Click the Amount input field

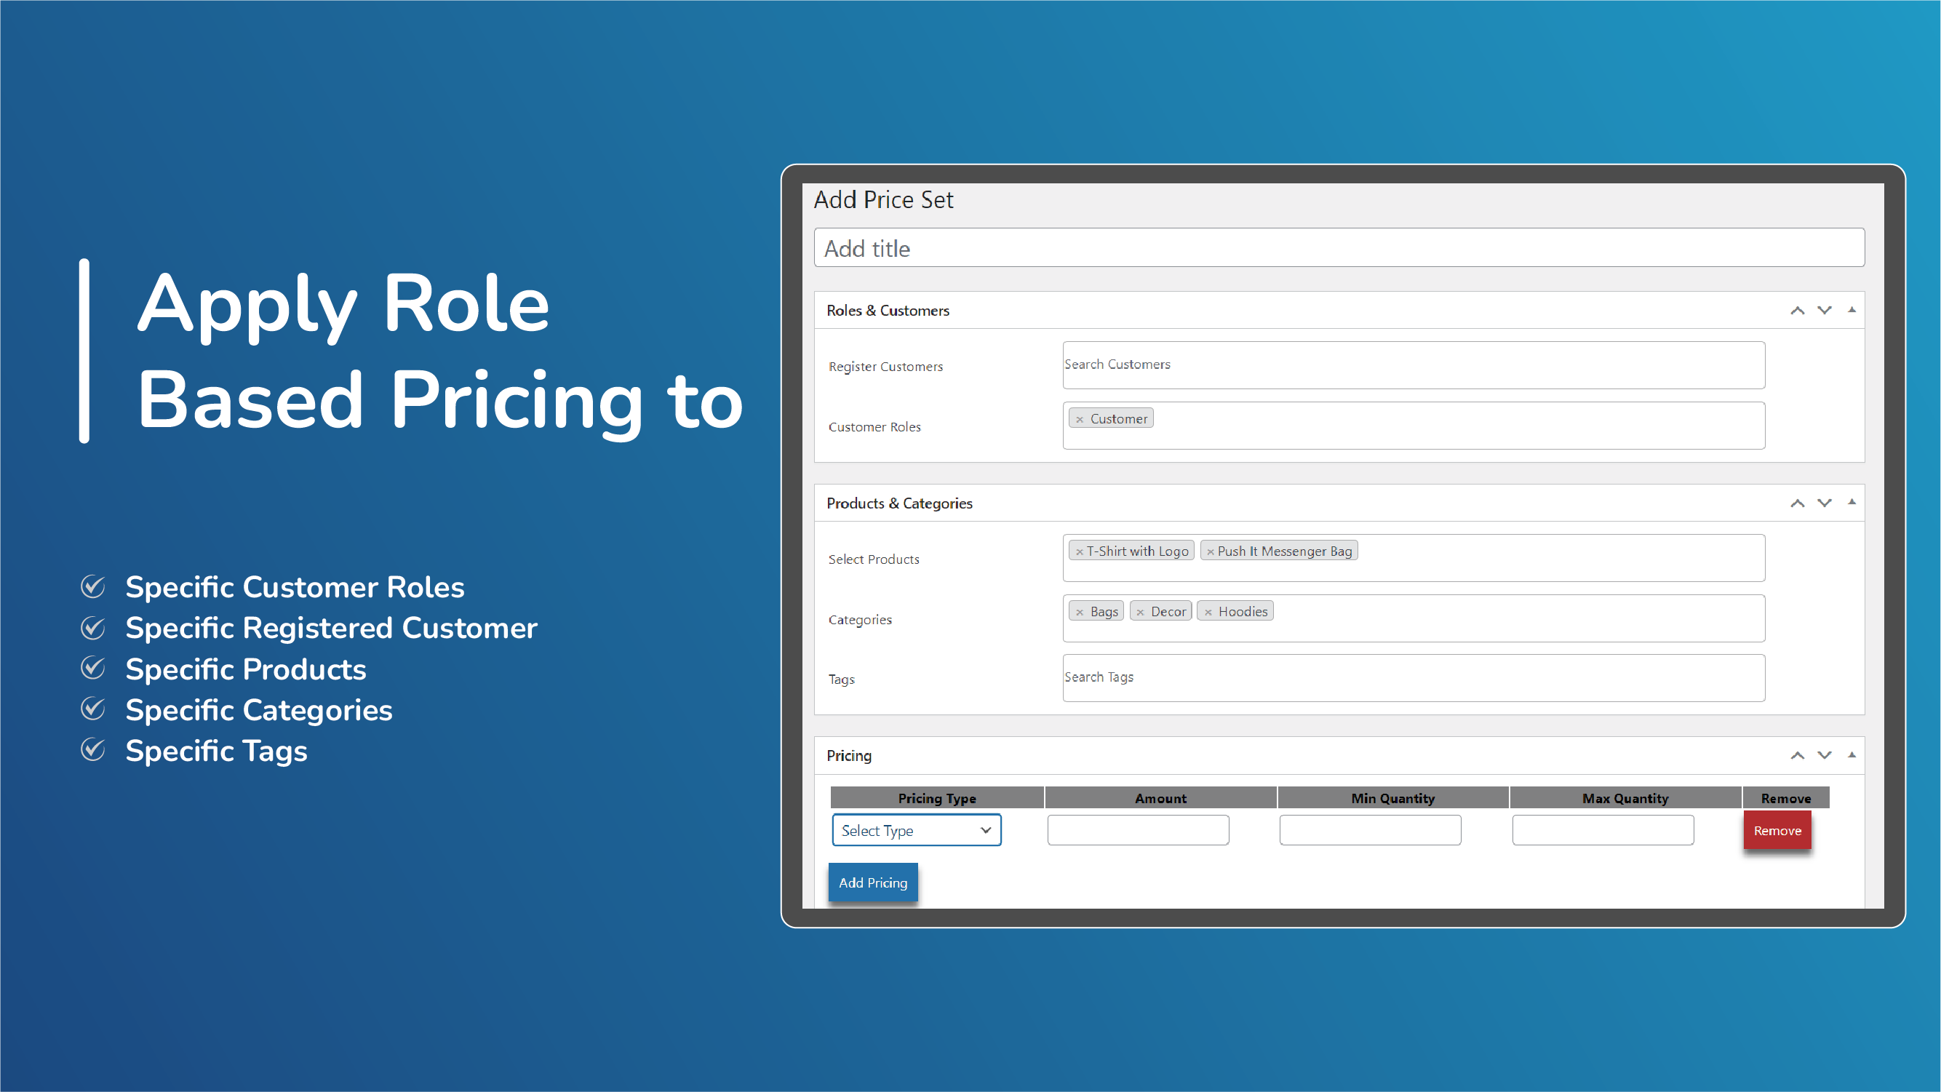[1138, 830]
